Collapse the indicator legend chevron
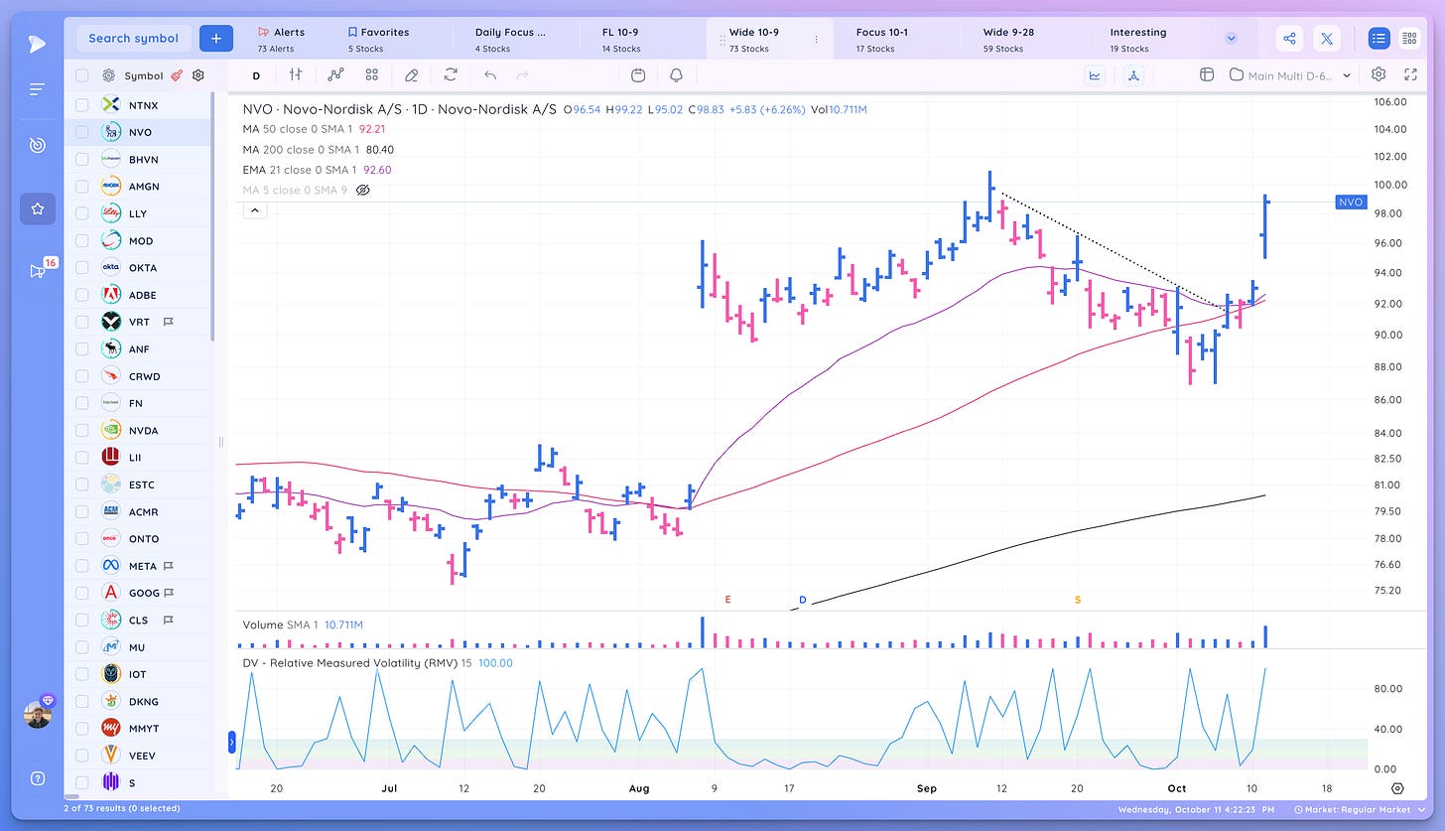This screenshot has width=1445, height=831. pyautogui.click(x=254, y=210)
